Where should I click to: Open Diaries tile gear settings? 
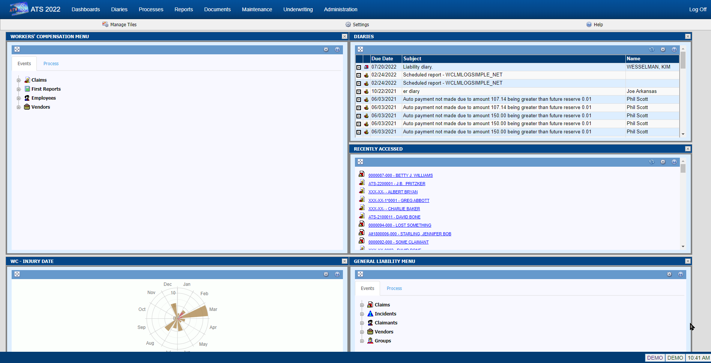click(x=663, y=49)
